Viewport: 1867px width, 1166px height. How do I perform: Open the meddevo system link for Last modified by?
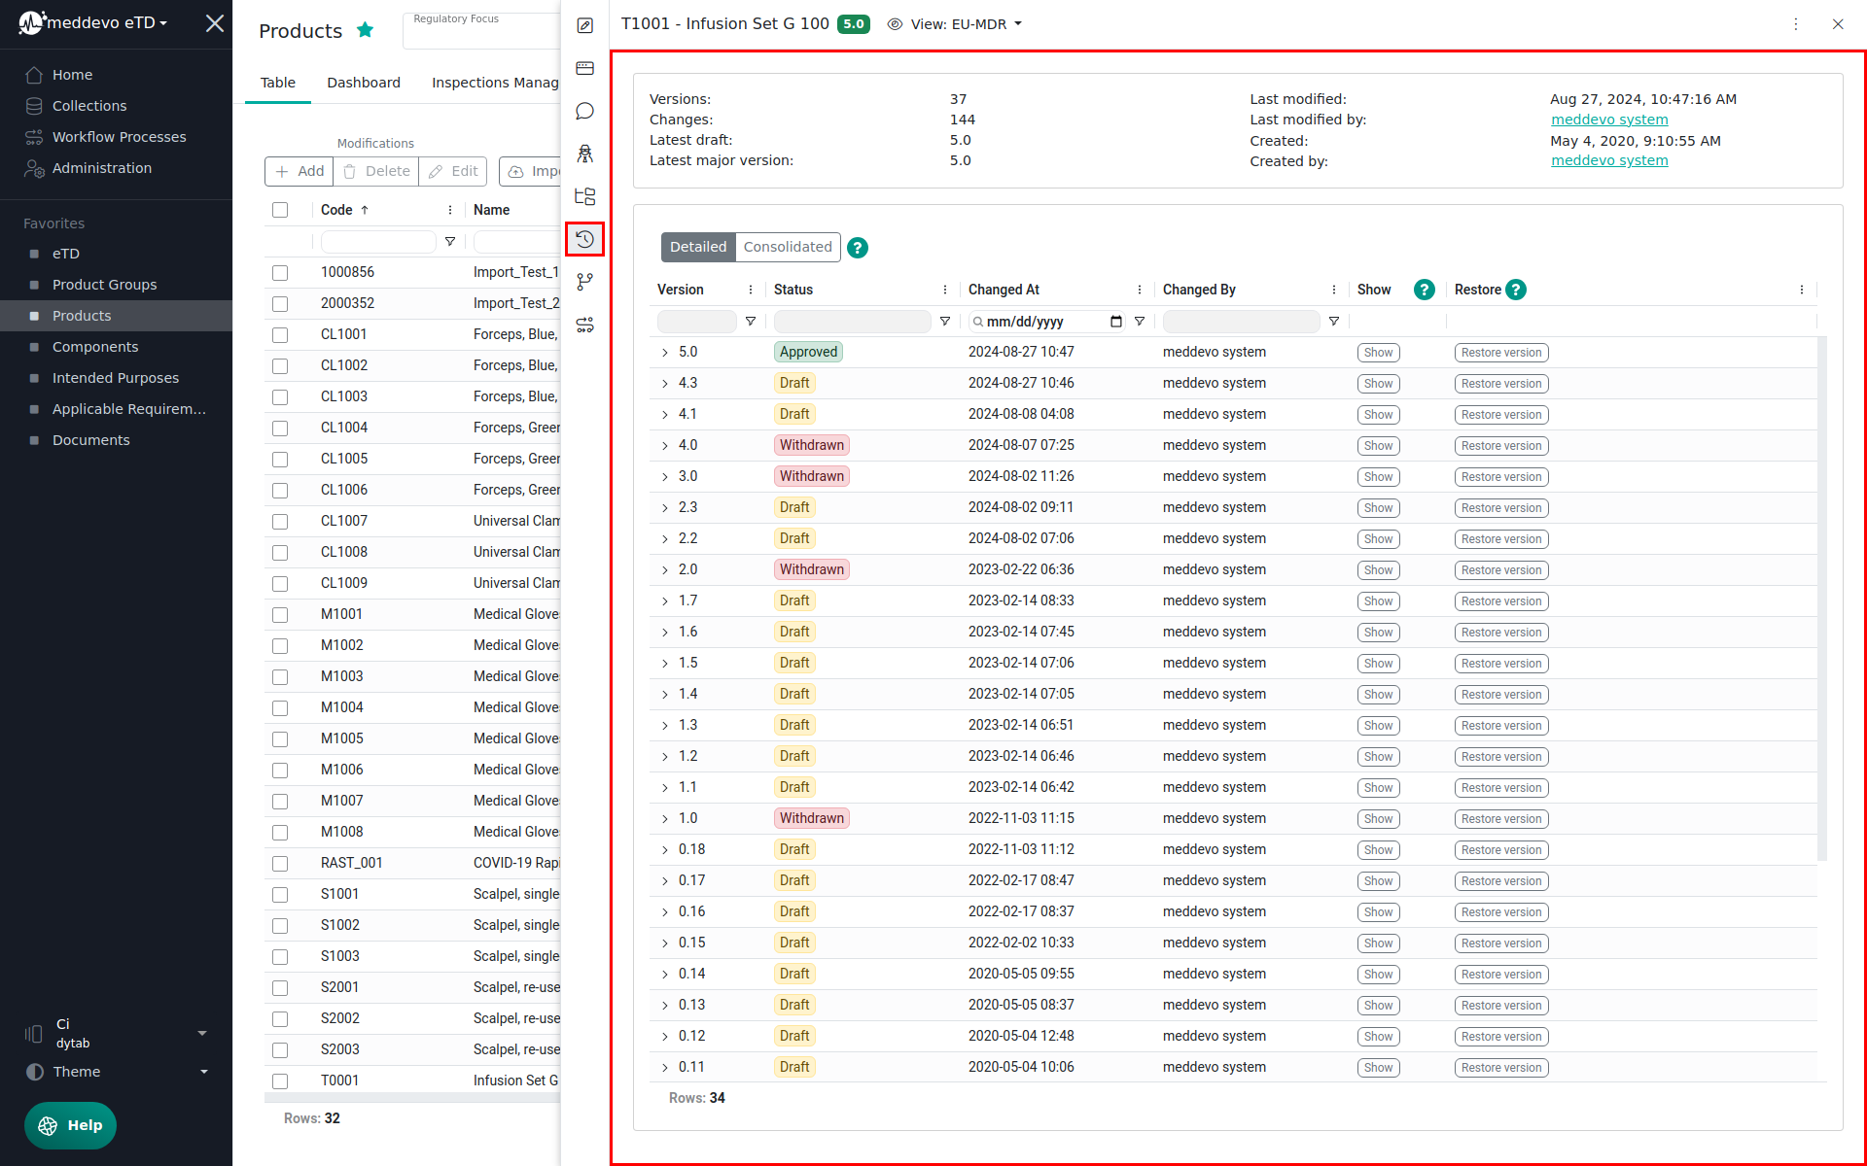tap(1608, 120)
